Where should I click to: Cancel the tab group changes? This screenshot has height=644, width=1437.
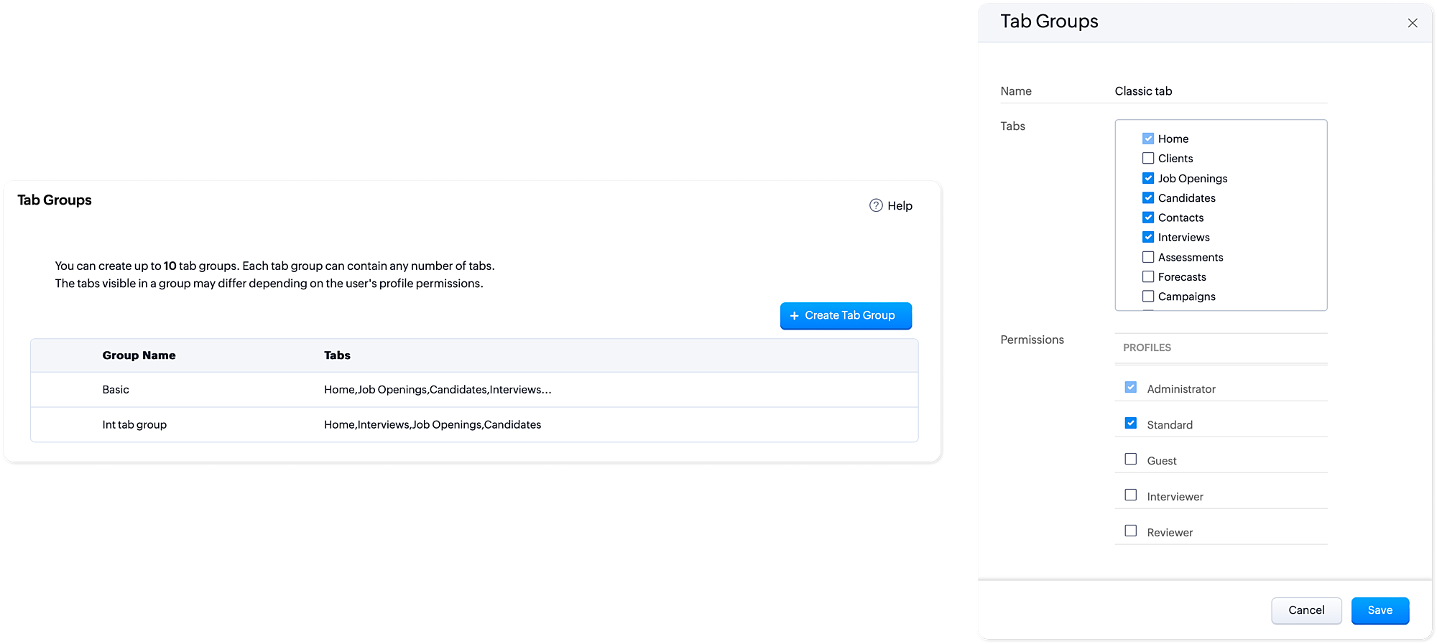1306,610
